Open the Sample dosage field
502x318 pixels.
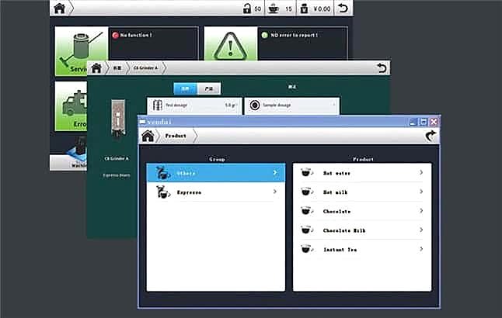pos(292,105)
